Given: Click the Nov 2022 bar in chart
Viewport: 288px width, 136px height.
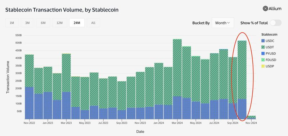Looking at the screenshot, I should coord(29,87).
